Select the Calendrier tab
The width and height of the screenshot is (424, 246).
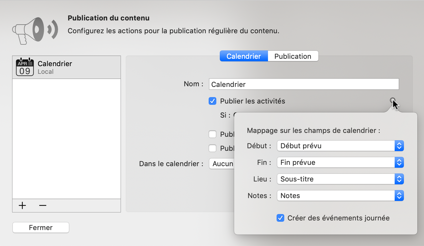[x=243, y=56]
